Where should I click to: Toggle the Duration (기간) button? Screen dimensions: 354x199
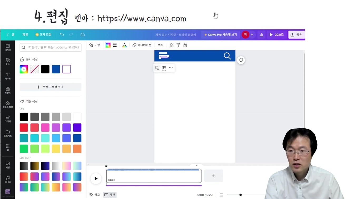click(110, 195)
